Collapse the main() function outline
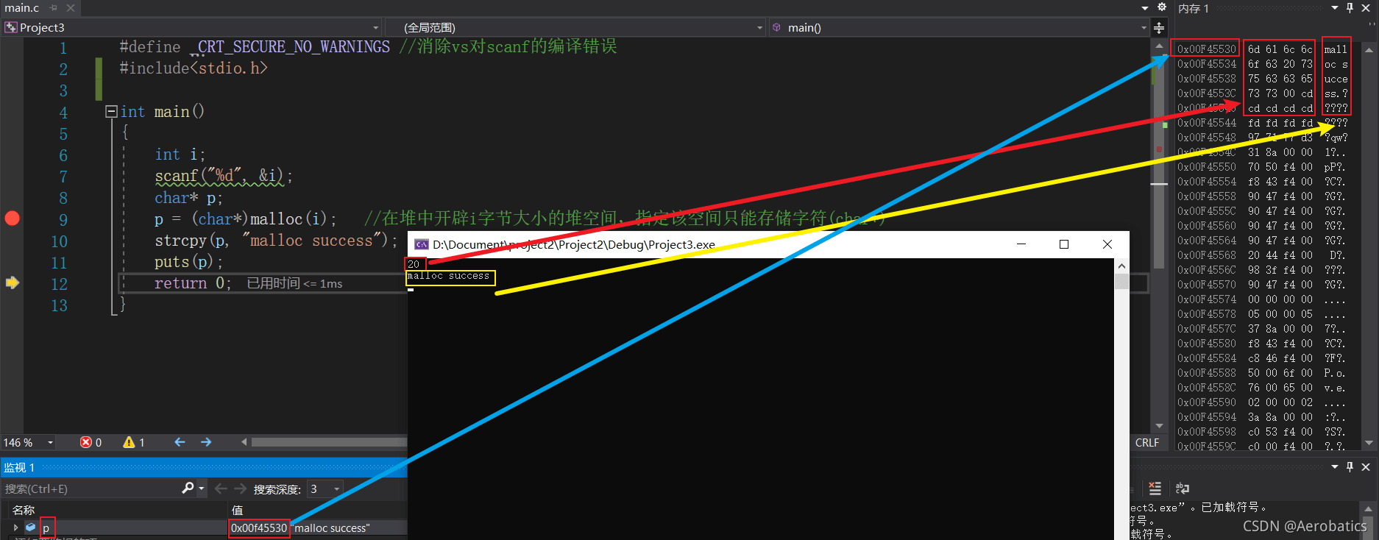Screen dimensions: 1379x540 [111, 112]
